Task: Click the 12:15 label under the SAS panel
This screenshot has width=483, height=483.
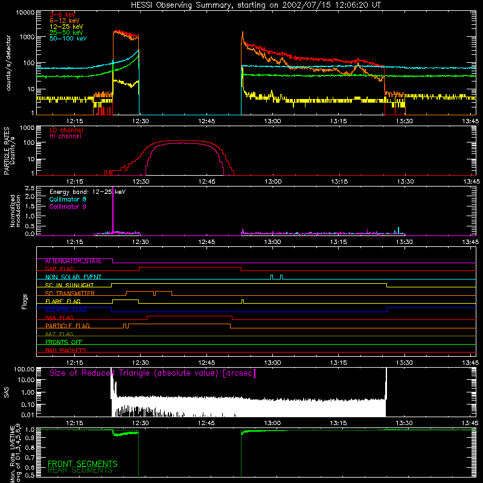Action: pyautogui.click(x=74, y=423)
